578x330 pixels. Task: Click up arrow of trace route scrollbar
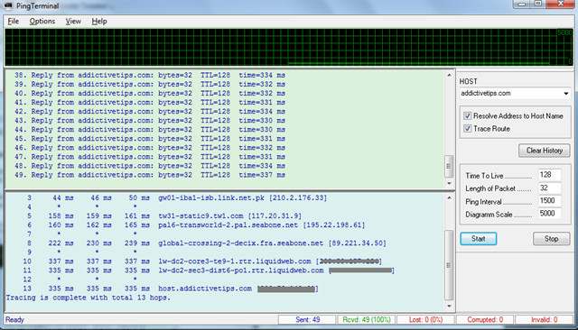click(x=449, y=198)
